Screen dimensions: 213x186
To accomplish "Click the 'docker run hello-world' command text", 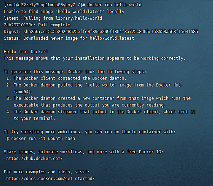I will point(114,5).
